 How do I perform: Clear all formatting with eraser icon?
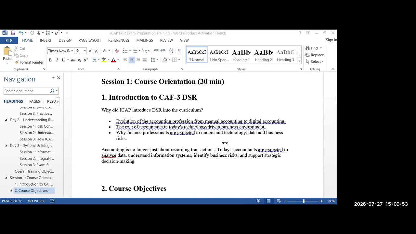pos(117,51)
